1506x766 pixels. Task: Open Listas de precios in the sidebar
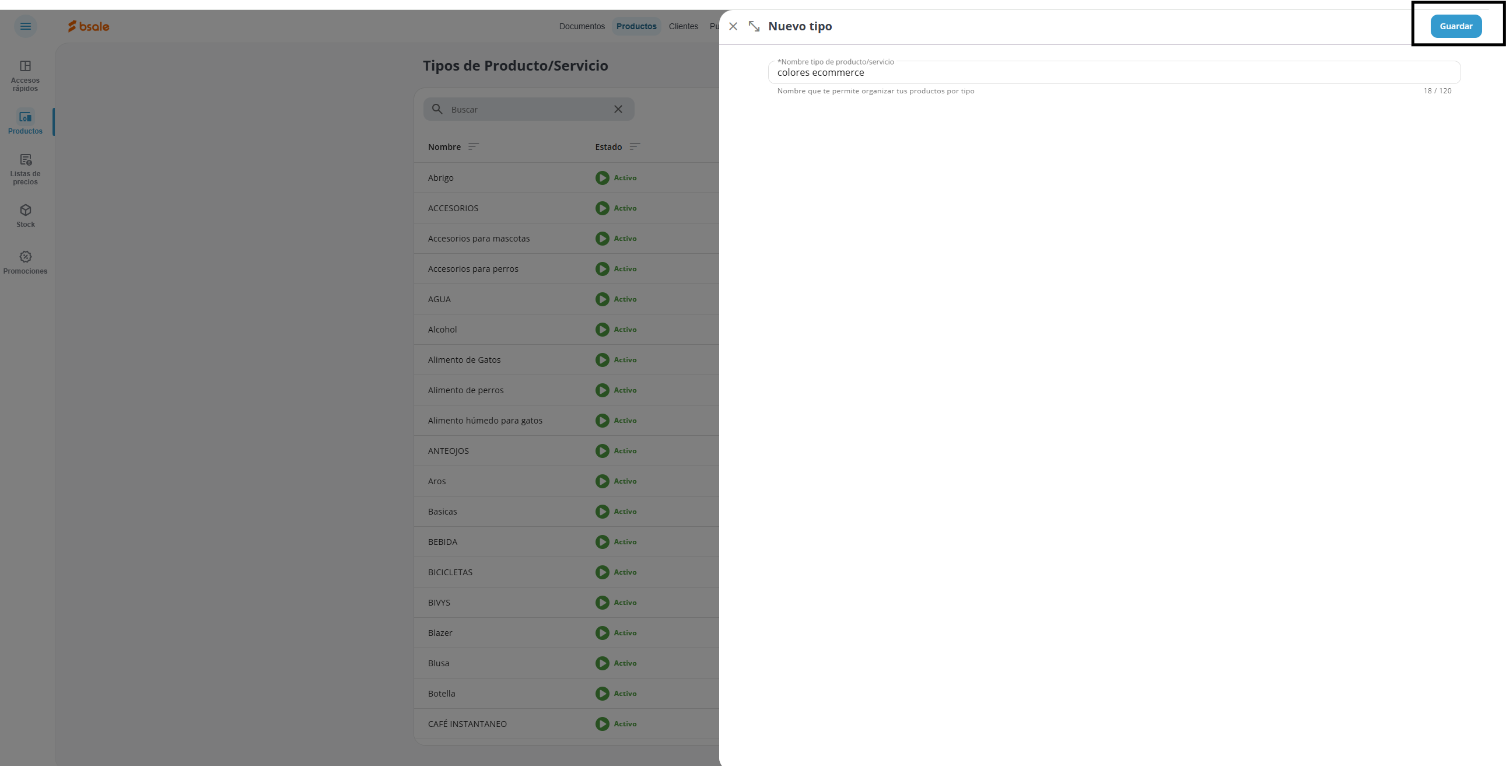click(25, 169)
